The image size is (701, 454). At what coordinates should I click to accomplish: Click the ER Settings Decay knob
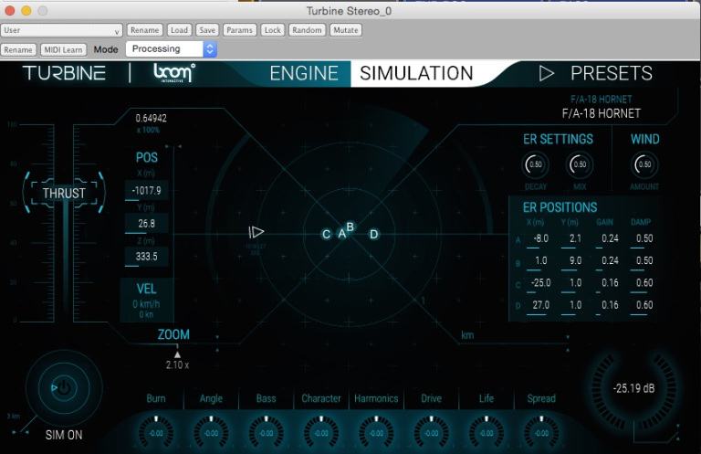click(x=536, y=165)
